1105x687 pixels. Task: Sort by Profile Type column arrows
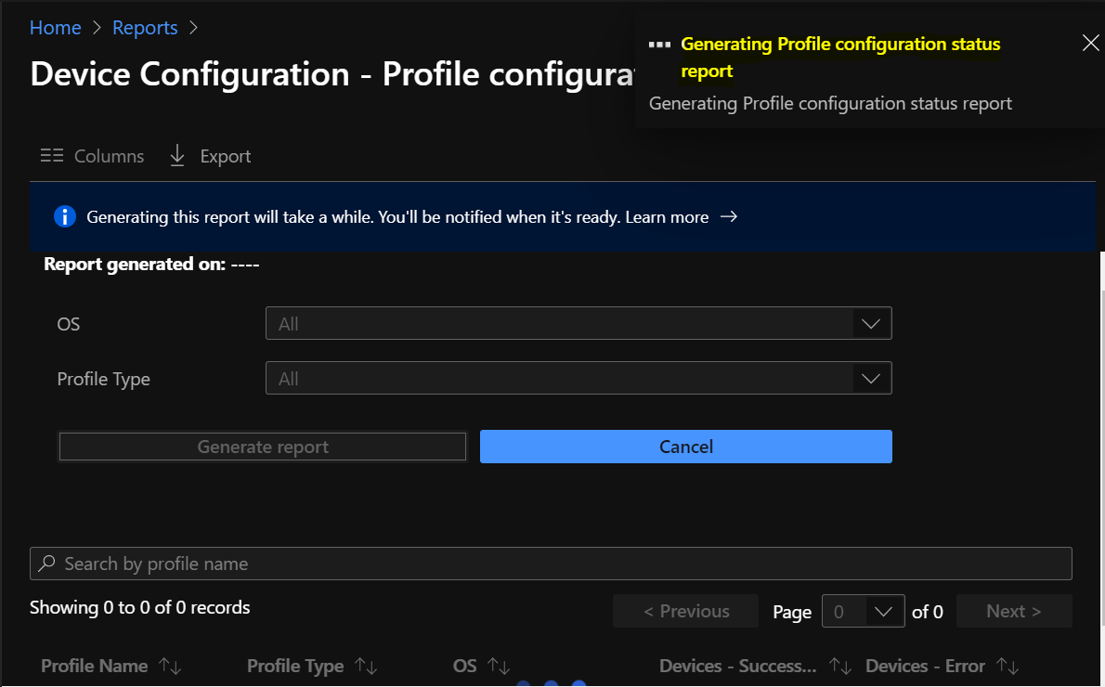click(x=366, y=666)
